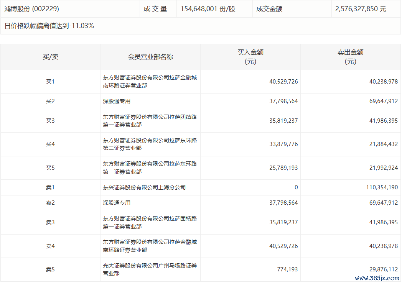402x284 pixels.
Task: Click the 买/卖 column header
Action: [x=51, y=57]
